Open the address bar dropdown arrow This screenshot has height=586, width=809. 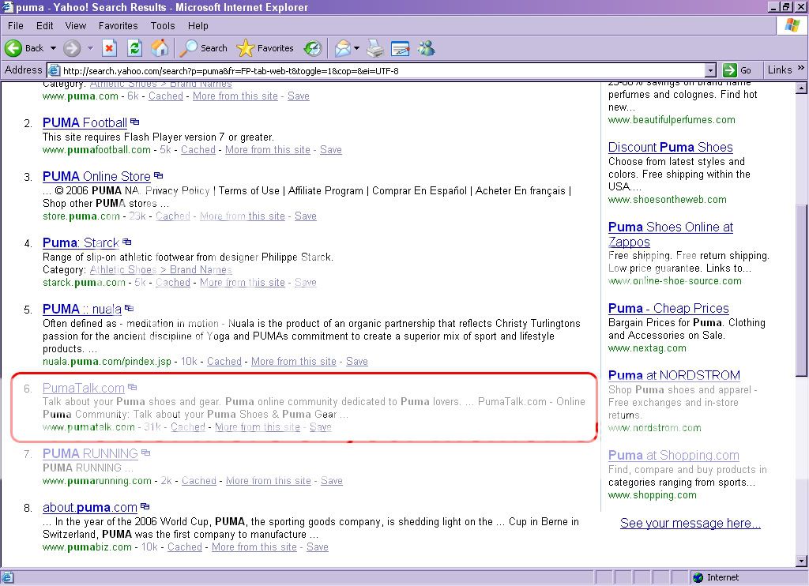(x=710, y=70)
